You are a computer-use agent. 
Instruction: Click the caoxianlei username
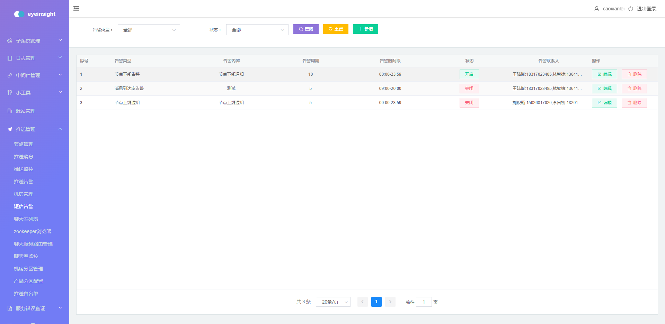(613, 9)
